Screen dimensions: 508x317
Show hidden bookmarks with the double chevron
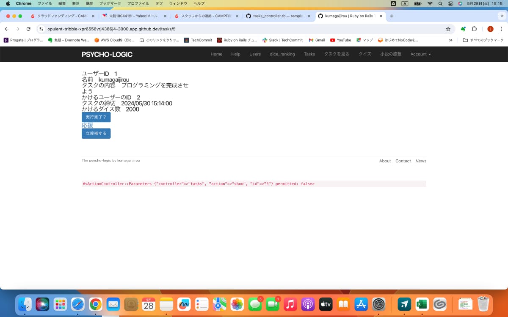click(450, 40)
